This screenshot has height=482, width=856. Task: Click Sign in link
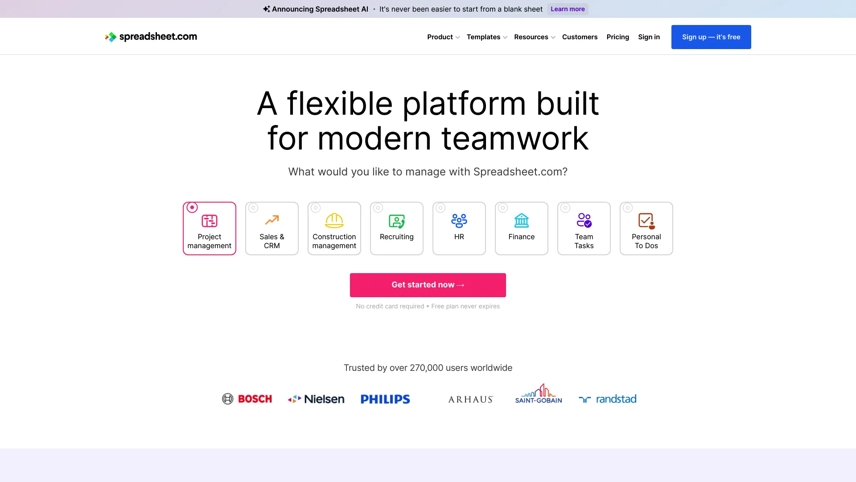[649, 37]
